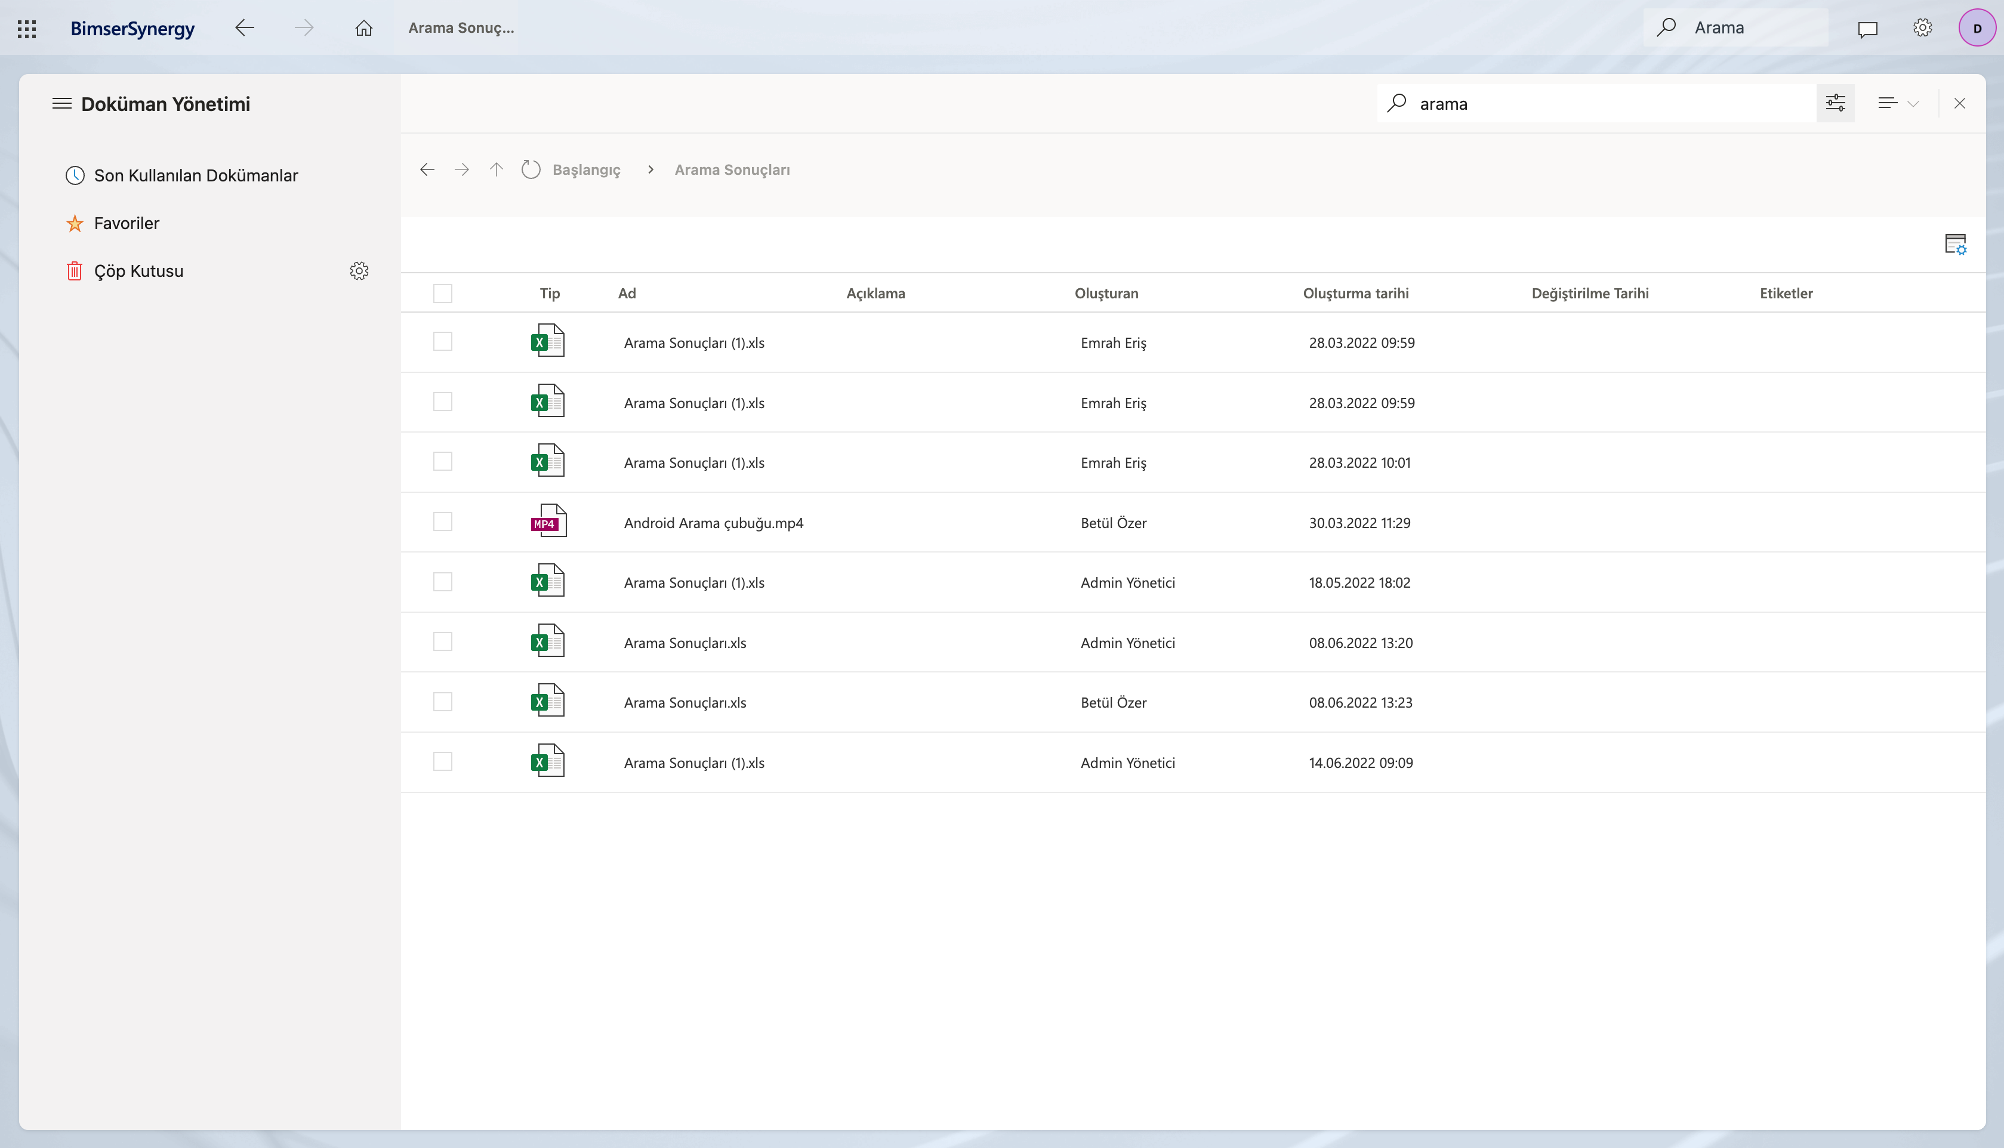Image resolution: width=2004 pixels, height=1148 pixels.
Task: Click Excel icon of 28.03.2022 10:01 file
Action: [x=548, y=461]
